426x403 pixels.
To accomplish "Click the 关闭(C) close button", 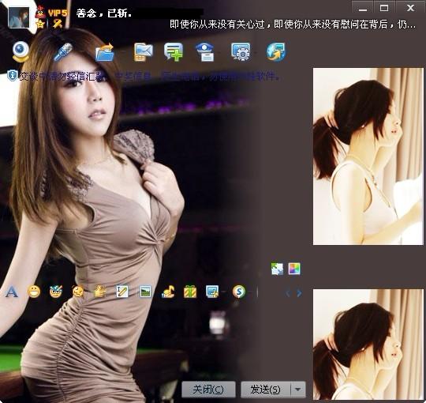I will [208, 390].
